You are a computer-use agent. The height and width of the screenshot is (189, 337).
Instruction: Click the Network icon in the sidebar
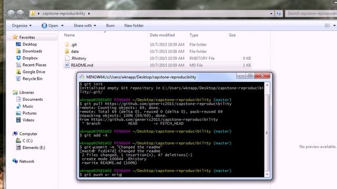tap(15, 161)
